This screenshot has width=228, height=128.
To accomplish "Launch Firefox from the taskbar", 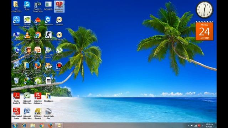I will 50,126.
